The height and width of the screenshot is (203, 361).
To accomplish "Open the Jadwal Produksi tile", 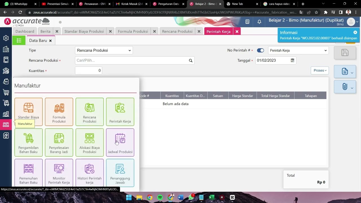I will coord(120,142).
